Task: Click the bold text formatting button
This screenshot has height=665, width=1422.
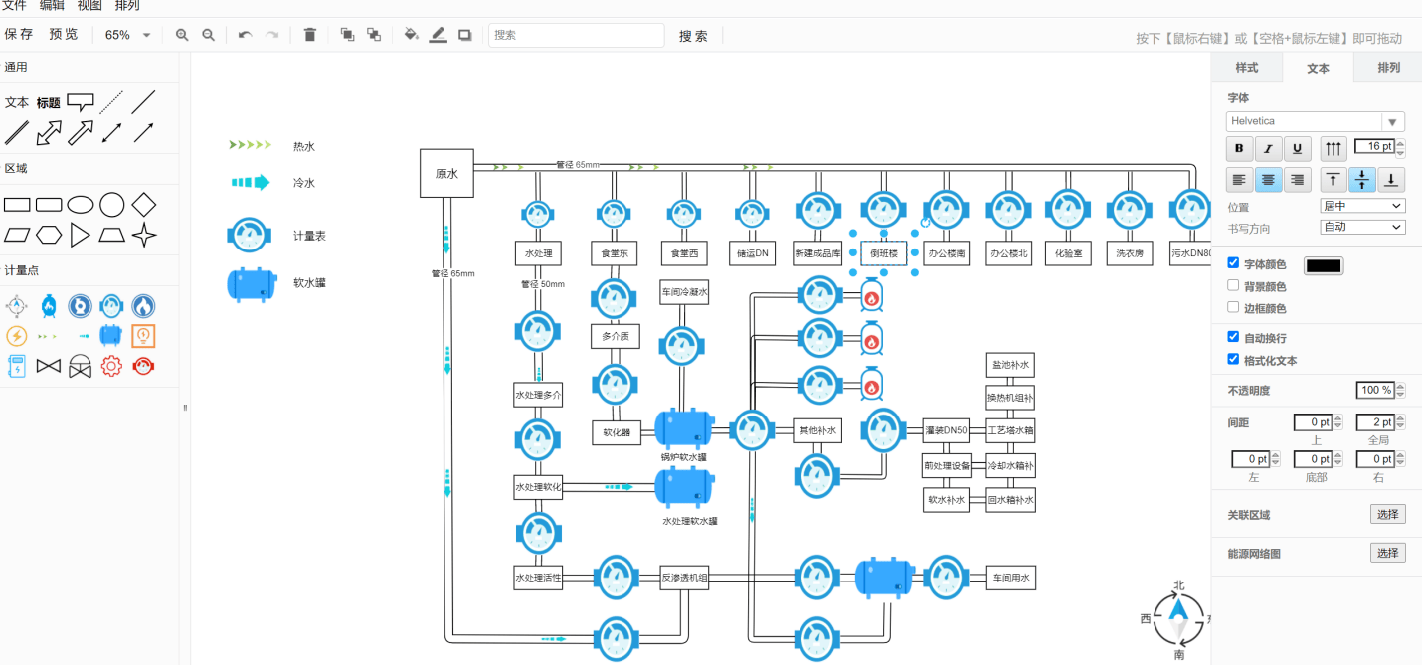Action: coord(1239,149)
